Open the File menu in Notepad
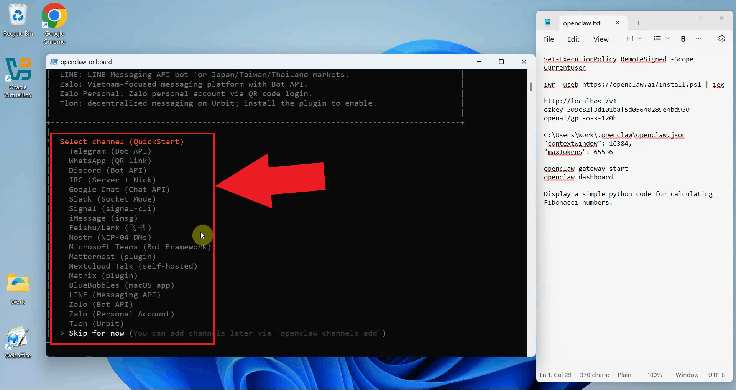The image size is (736, 390). [548, 39]
